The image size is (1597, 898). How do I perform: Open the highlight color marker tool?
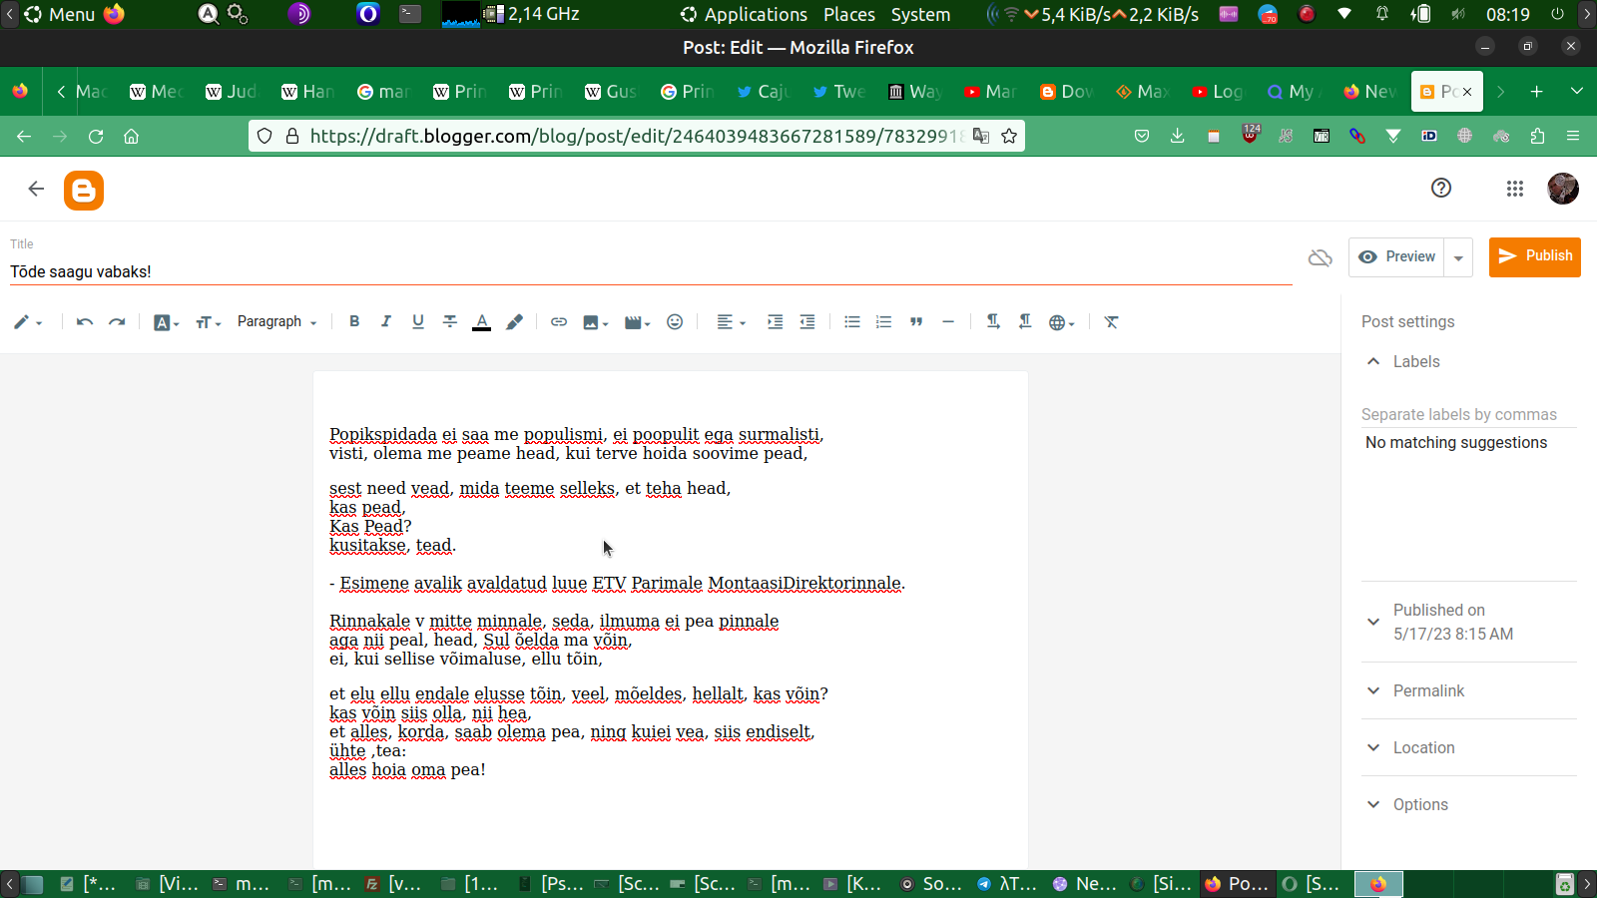514,322
